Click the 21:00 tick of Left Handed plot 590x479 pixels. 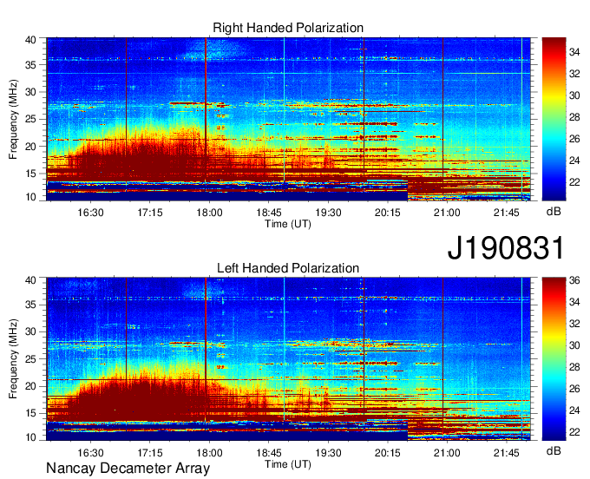447,453
